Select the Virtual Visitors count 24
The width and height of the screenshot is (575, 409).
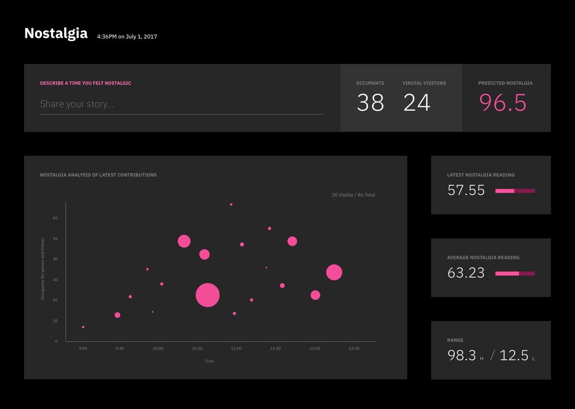[x=417, y=102]
